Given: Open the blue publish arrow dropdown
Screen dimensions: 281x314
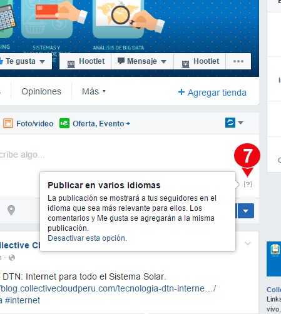Looking at the screenshot, I should point(246,211).
